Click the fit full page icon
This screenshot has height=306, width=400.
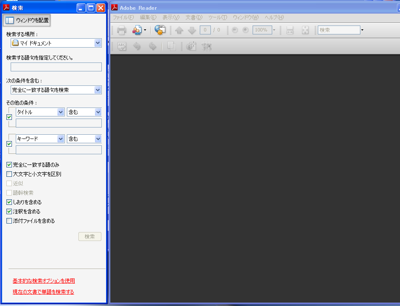tap(305, 30)
